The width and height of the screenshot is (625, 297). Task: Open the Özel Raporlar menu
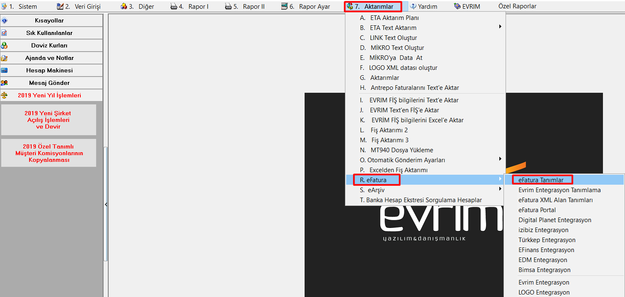pyautogui.click(x=517, y=6)
